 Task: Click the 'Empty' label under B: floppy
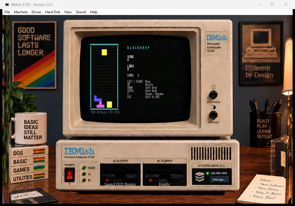pos(164,184)
